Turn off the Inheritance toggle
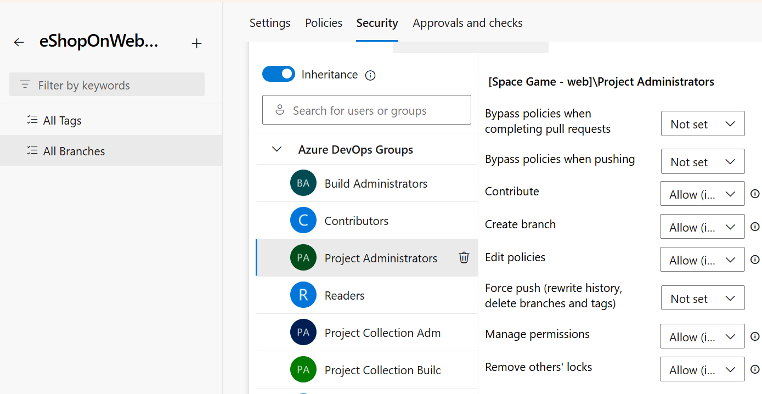The image size is (762, 394). [x=279, y=74]
